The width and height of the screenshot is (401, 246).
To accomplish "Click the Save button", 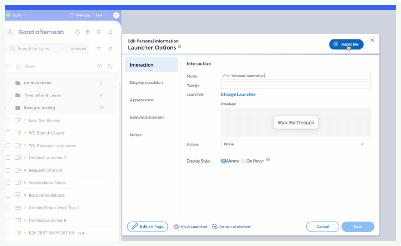I will [x=358, y=227].
